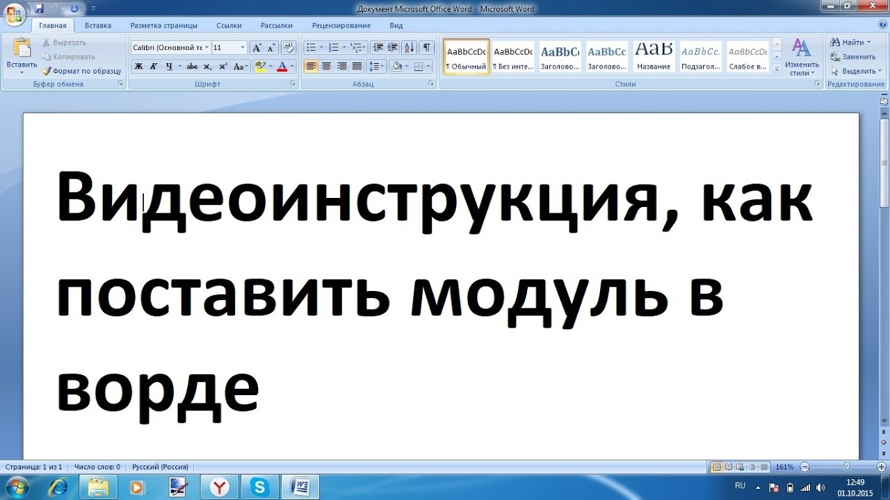
Task: Open the Calibri font name dropdown
Action: coord(207,48)
